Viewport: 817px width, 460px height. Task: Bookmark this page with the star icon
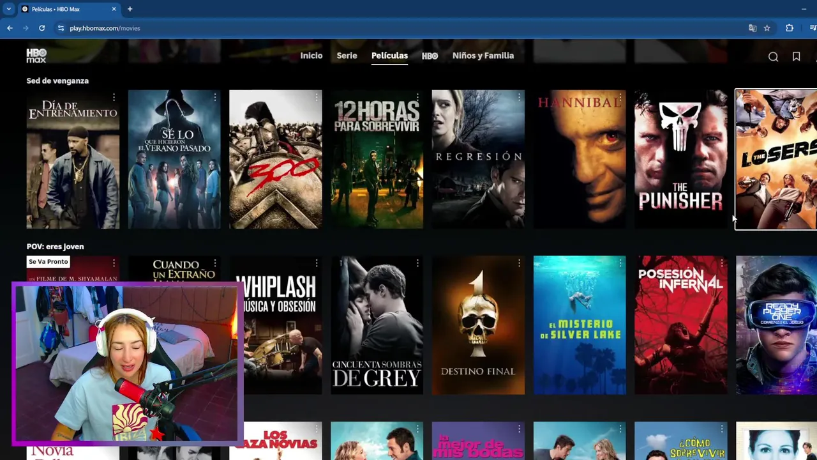pyautogui.click(x=767, y=28)
